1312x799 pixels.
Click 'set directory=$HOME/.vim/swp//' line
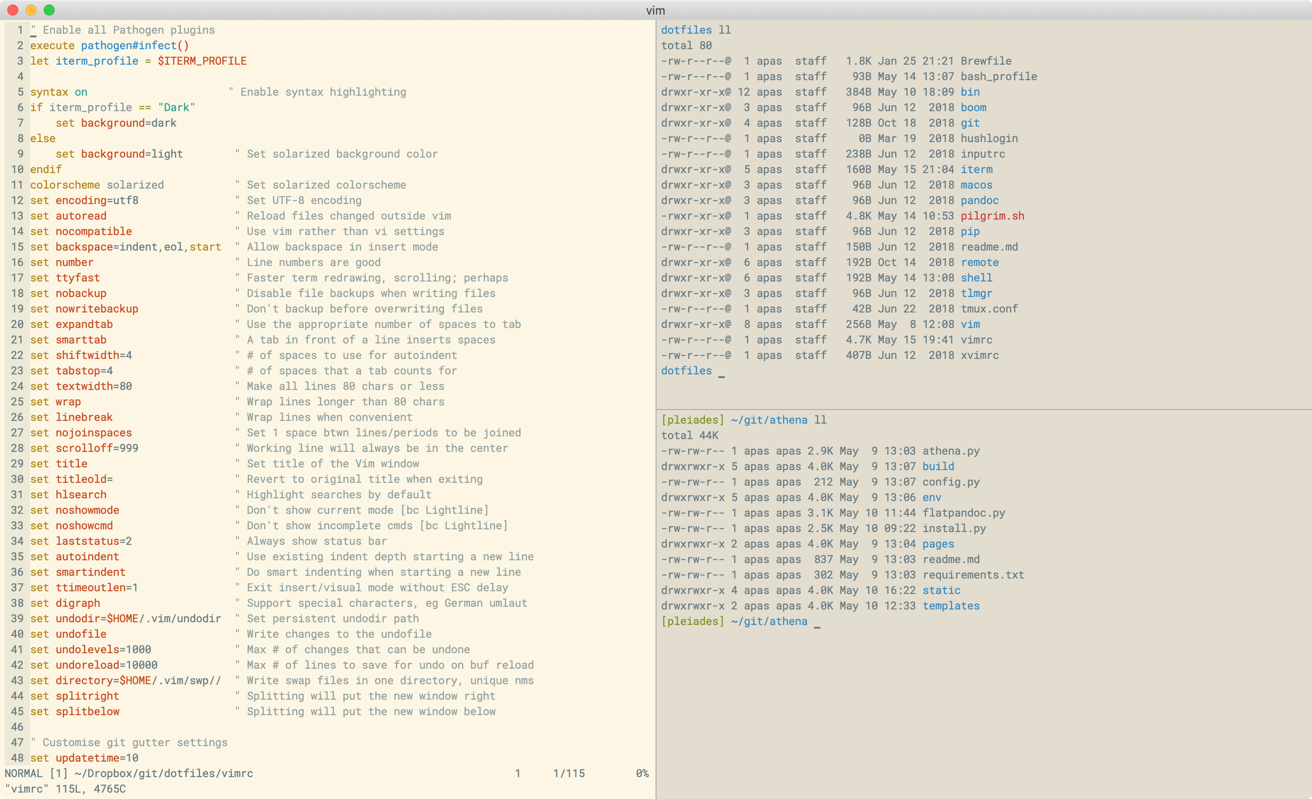click(125, 680)
